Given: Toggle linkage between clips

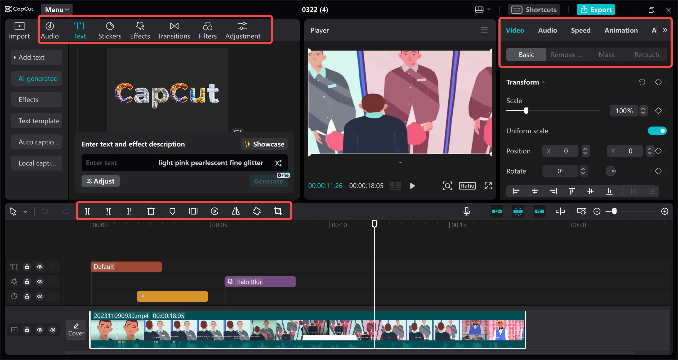Looking at the screenshot, I should 539,211.
